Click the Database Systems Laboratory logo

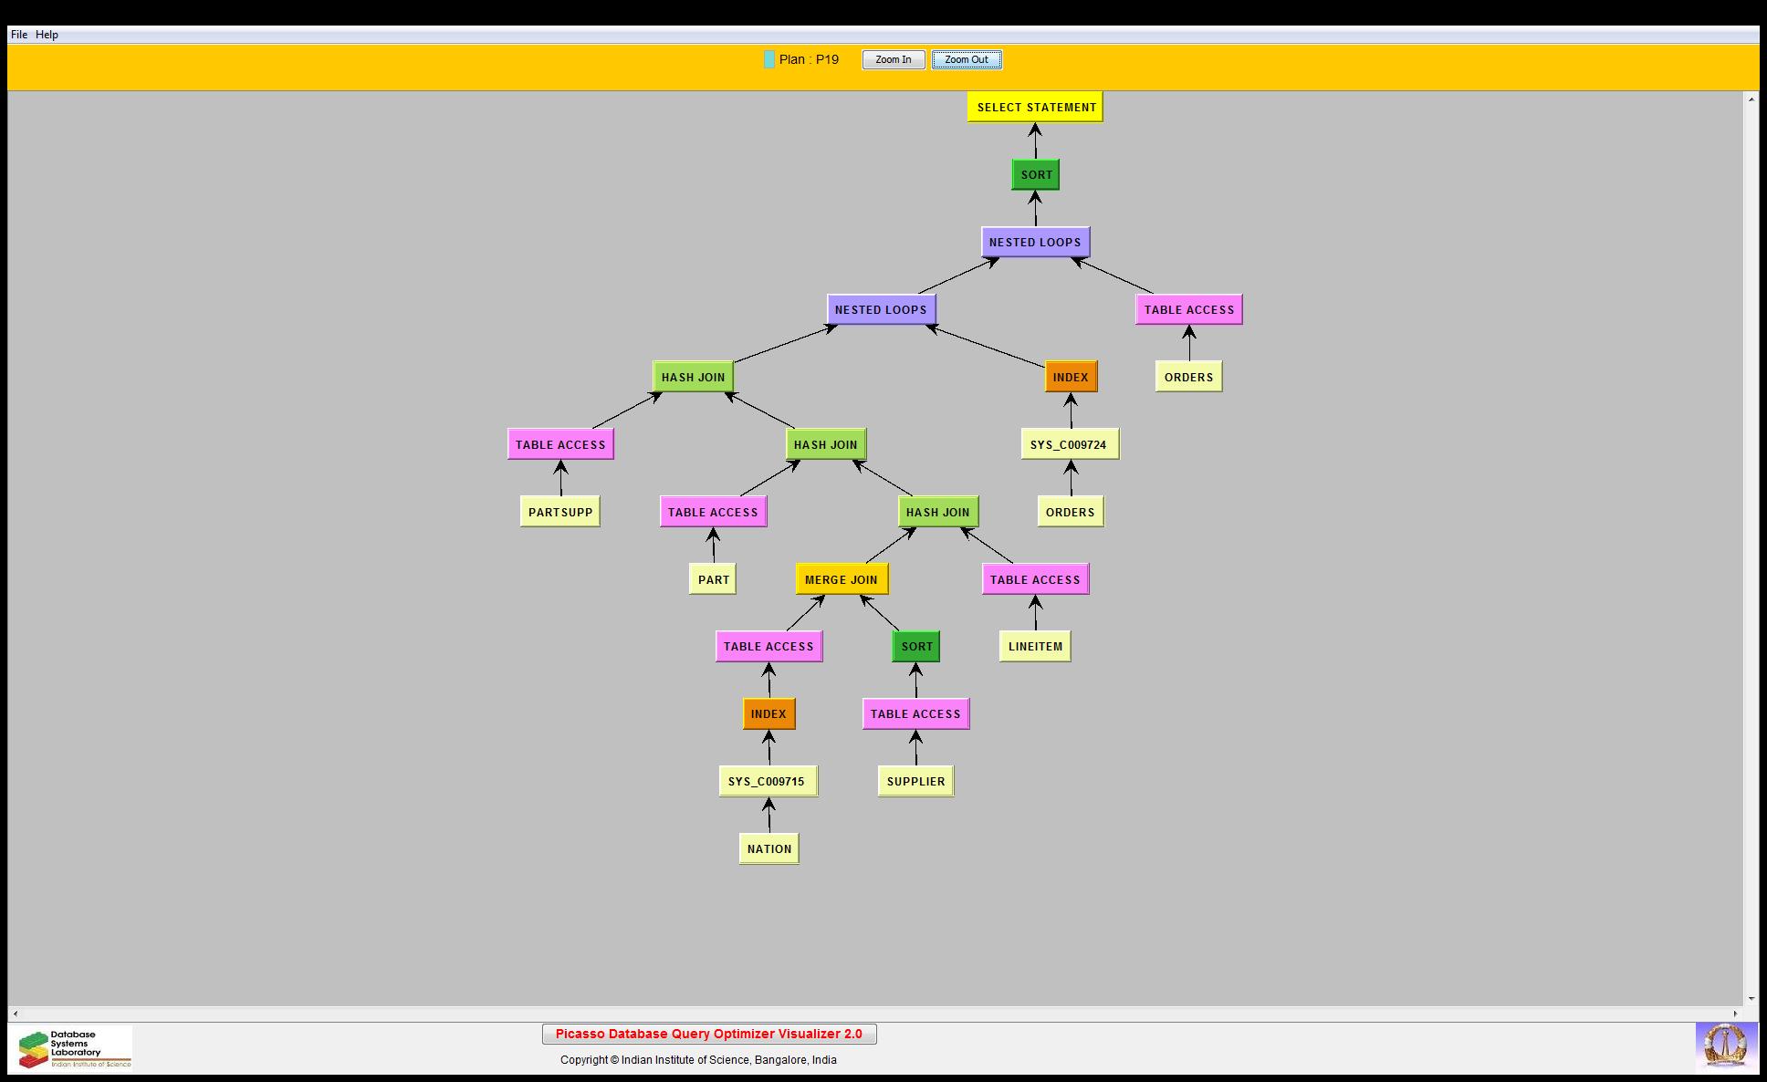71,1048
